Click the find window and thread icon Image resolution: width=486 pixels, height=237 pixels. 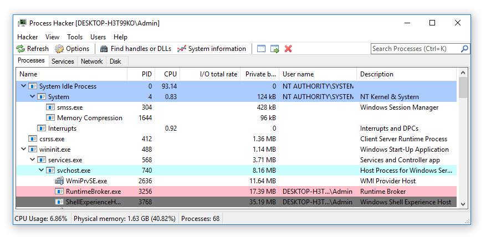[275, 49]
